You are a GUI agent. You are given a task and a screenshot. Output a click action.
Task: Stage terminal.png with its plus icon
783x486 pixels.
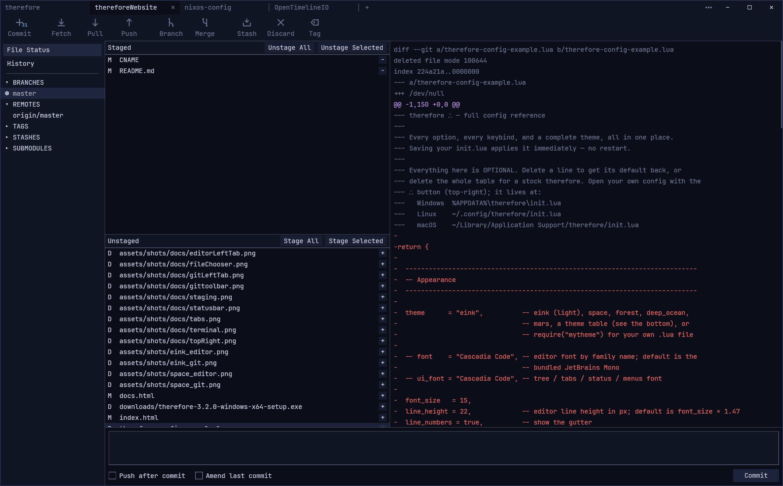pyautogui.click(x=383, y=330)
